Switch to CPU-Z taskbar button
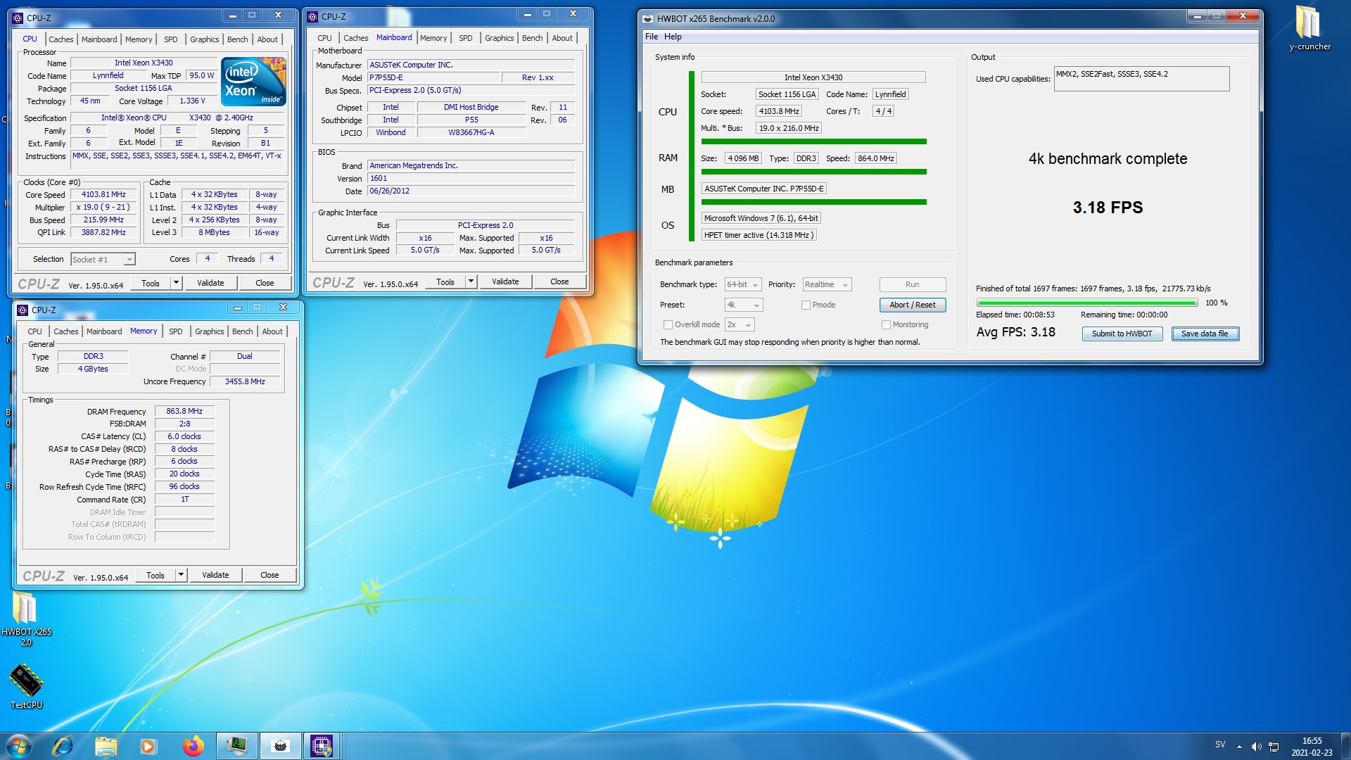 [322, 746]
